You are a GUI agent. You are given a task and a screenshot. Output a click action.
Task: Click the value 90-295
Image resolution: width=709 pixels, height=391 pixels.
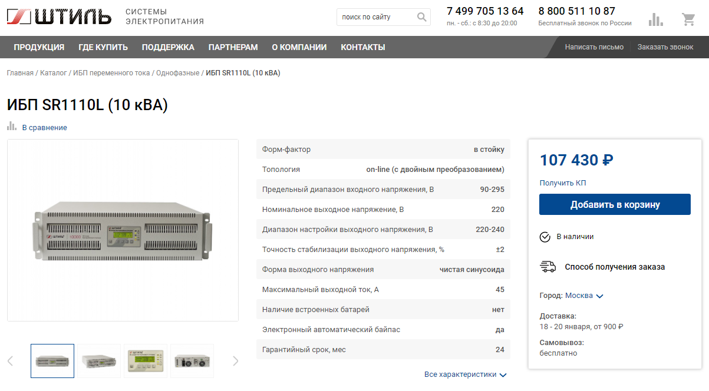tap(492, 190)
